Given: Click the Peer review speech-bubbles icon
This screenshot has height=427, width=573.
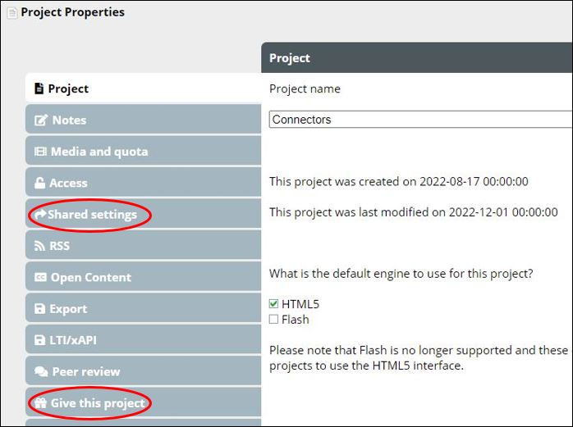Looking at the screenshot, I should pos(41,372).
